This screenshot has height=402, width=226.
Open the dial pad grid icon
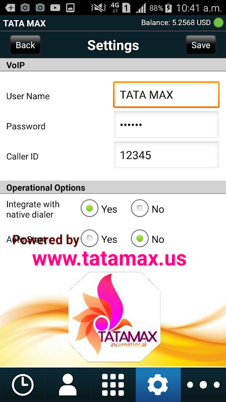(x=113, y=385)
